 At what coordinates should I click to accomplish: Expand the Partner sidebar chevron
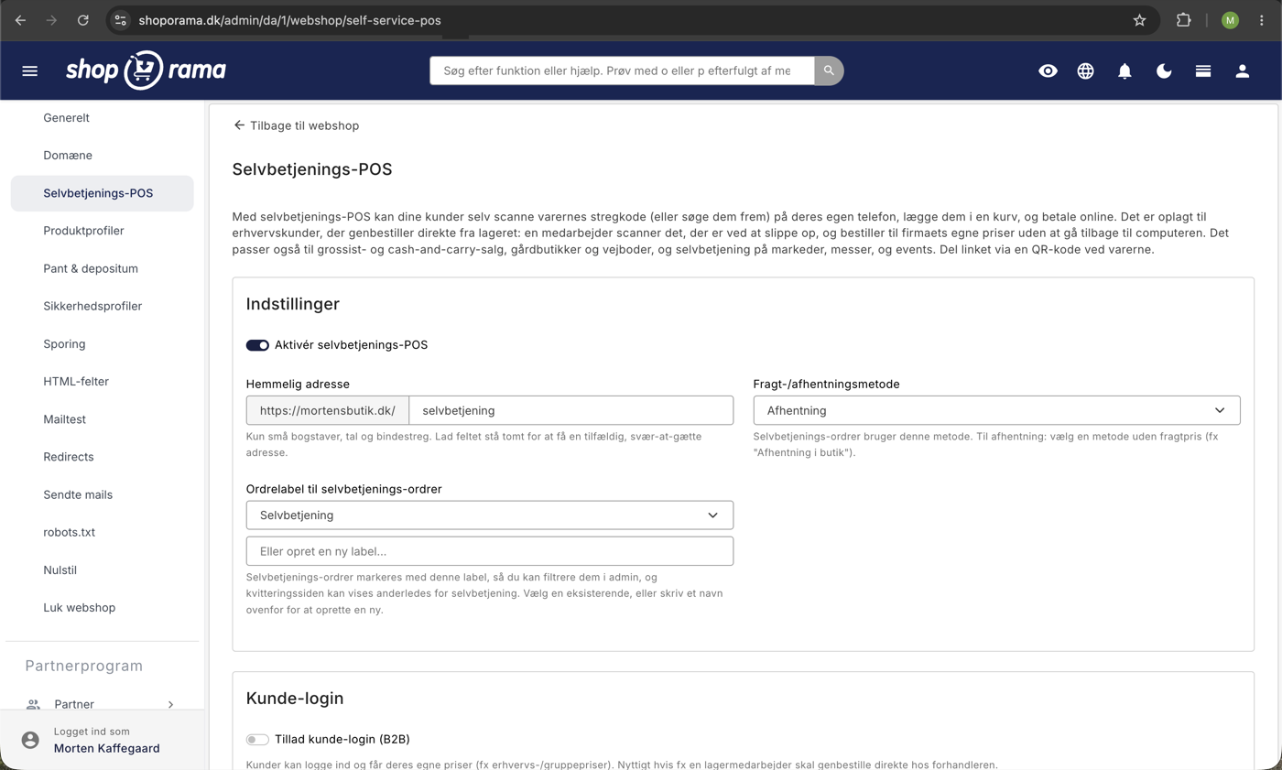[x=171, y=704]
